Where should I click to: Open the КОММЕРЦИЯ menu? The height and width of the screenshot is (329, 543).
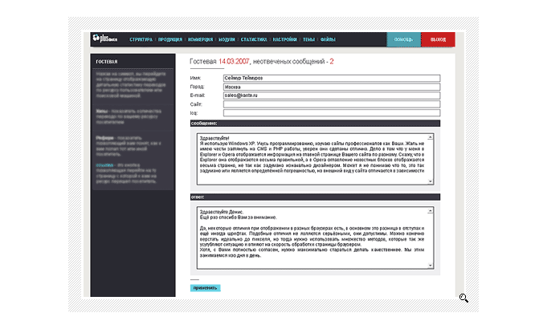click(x=200, y=39)
